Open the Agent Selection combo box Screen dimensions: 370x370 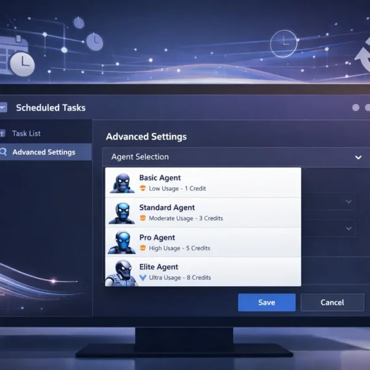[x=236, y=157]
